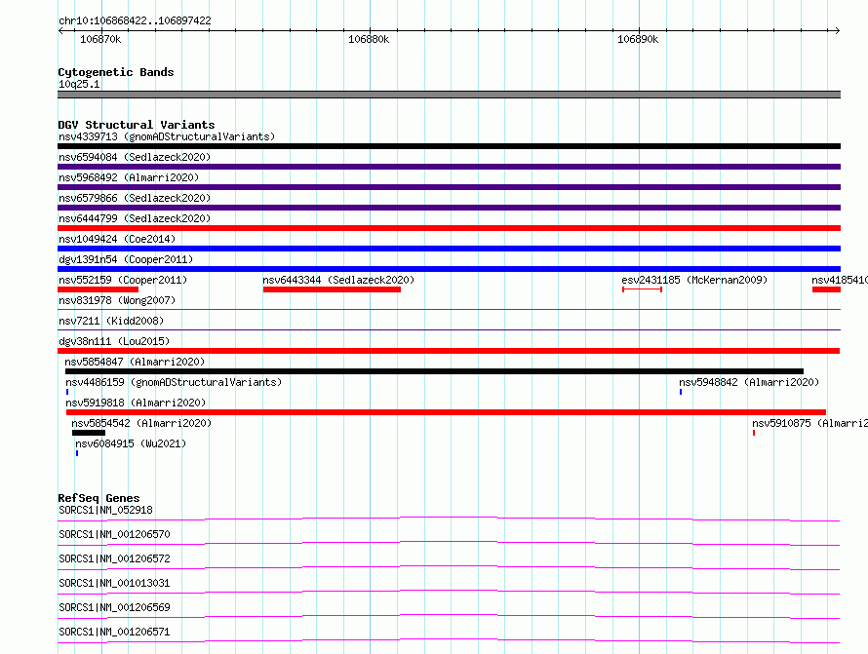
Task: Click the nsv1049424 (Coe2014) label
Action: [x=117, y=239]
